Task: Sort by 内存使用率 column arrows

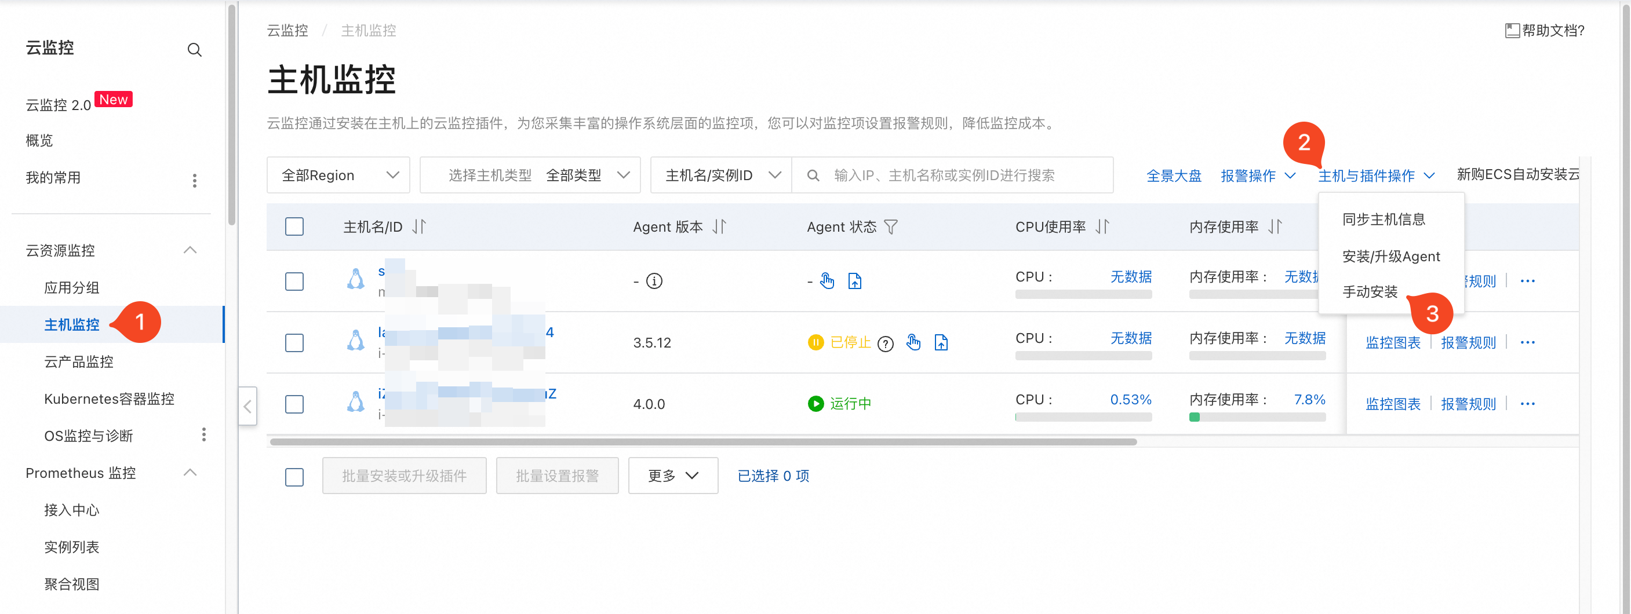Action: [1275, 226]
